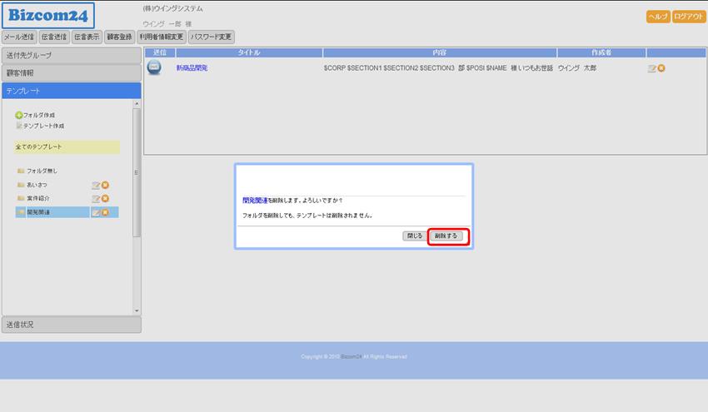The width and height of the screenshot is (708, 412).
Task: Select the フォルダ無し folder in the tree
Action: click(41, 171)
